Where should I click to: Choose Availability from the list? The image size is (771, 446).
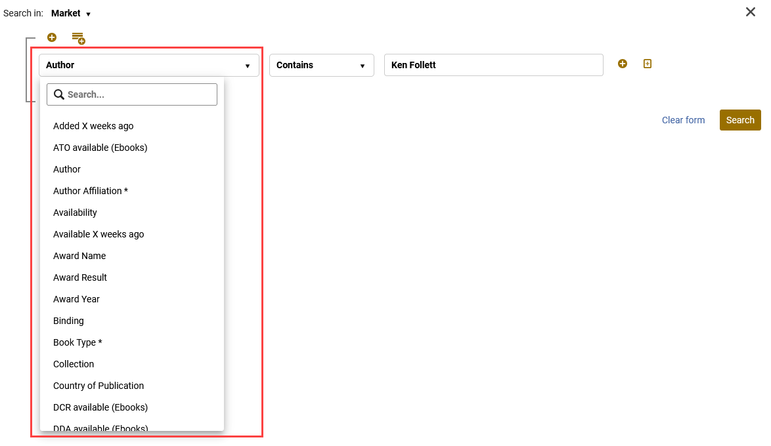coord(75,213)
